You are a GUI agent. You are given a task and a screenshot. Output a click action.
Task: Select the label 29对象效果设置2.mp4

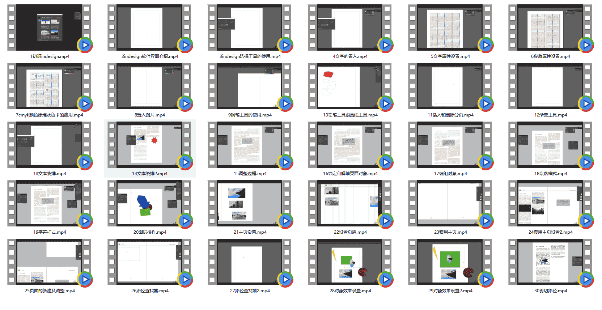[x=450, y=291]
